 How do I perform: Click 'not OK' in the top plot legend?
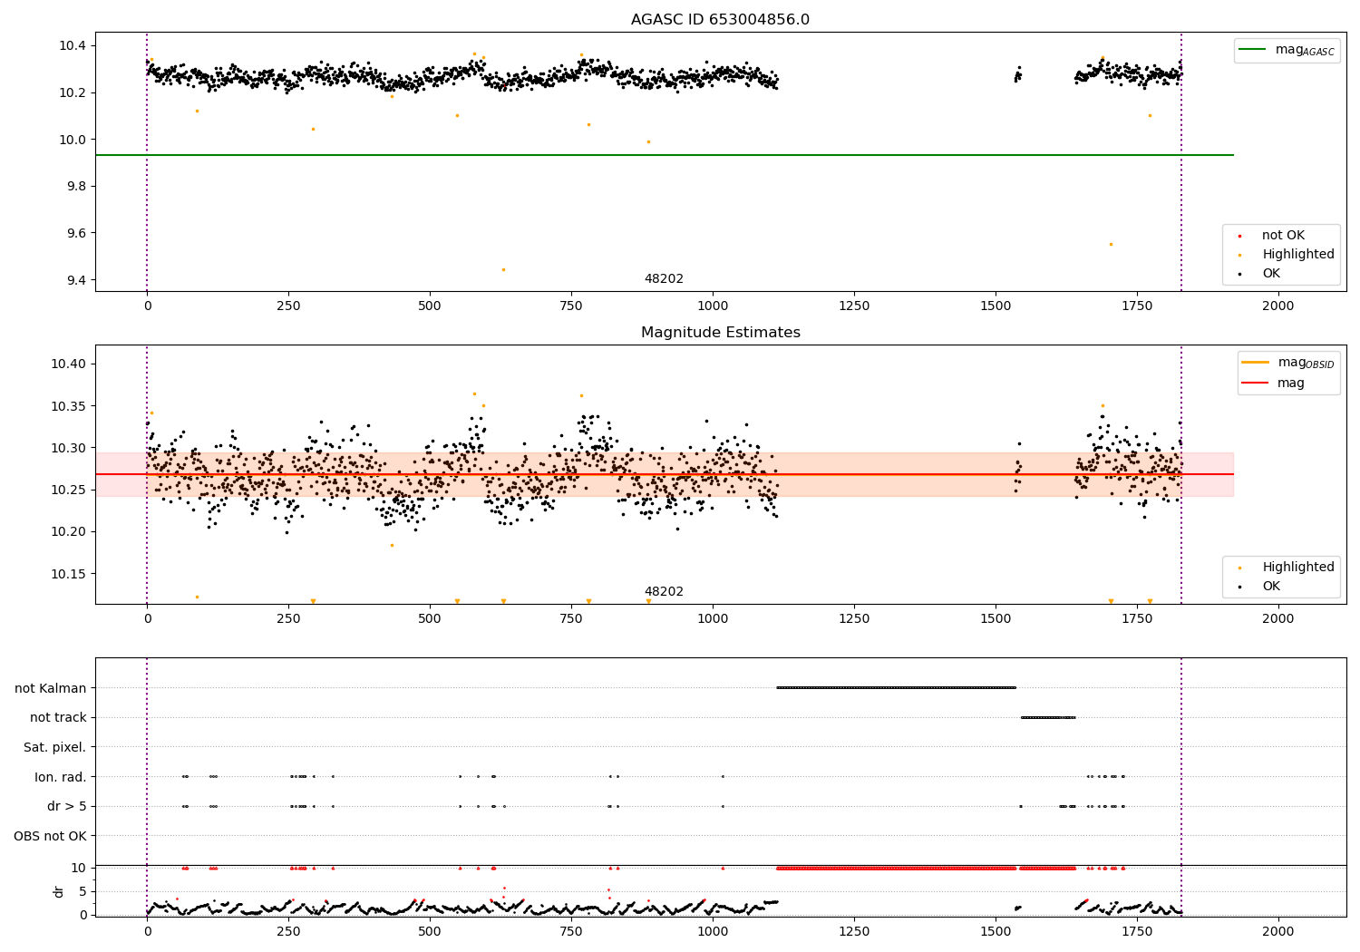pos(1283,236)
